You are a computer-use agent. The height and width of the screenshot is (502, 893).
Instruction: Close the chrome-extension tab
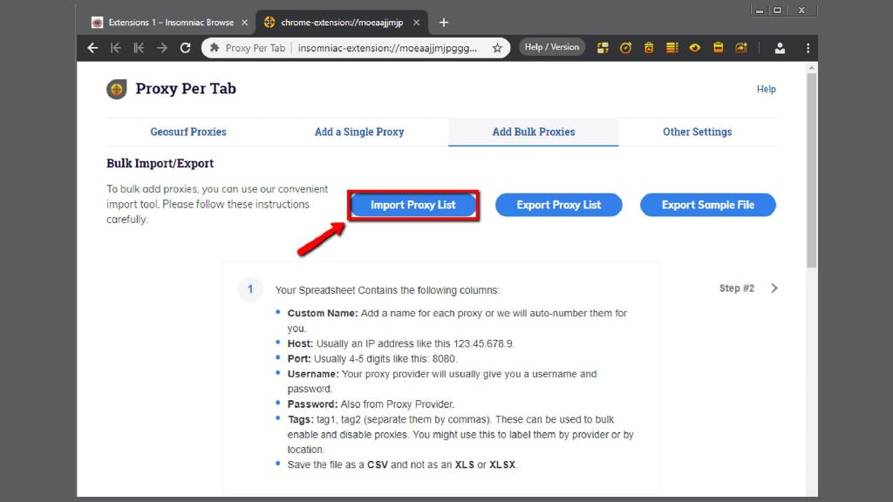tap(416, 23)
